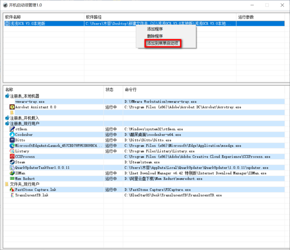Click the 注册表_现行用户 registry icon
Viewport: 290px width, 250px height.
point(7,123)
